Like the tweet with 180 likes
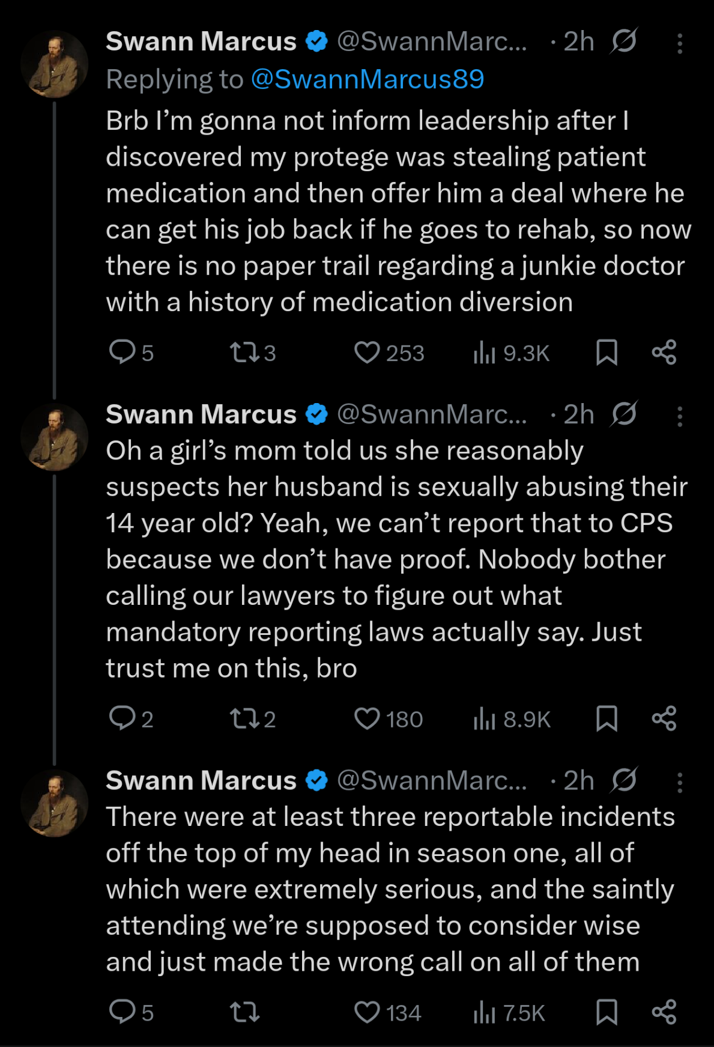 point(367,718)
